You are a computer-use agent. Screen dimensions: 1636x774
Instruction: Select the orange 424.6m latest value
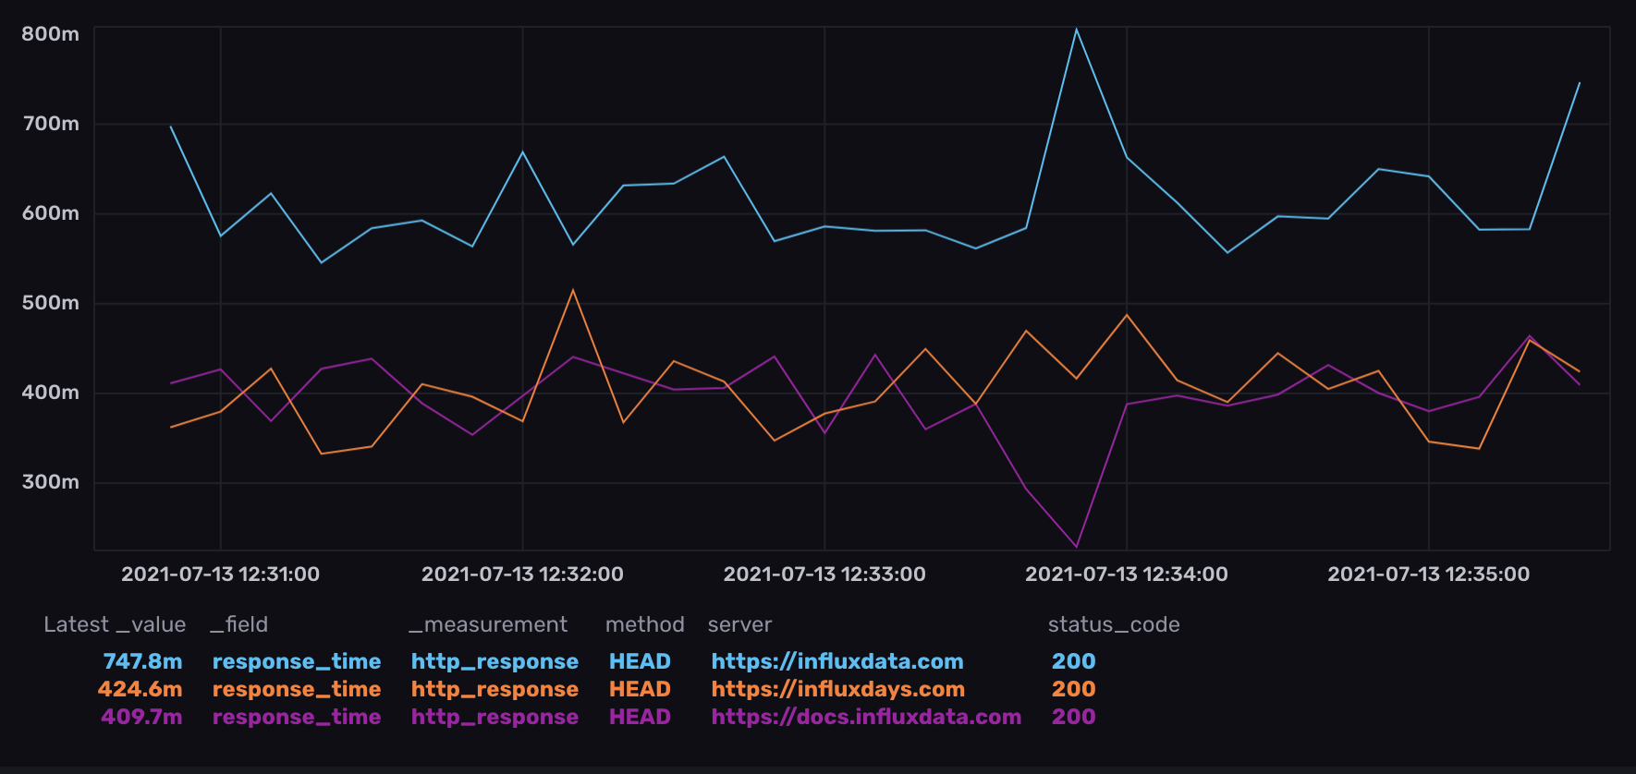tap(140, 689)
